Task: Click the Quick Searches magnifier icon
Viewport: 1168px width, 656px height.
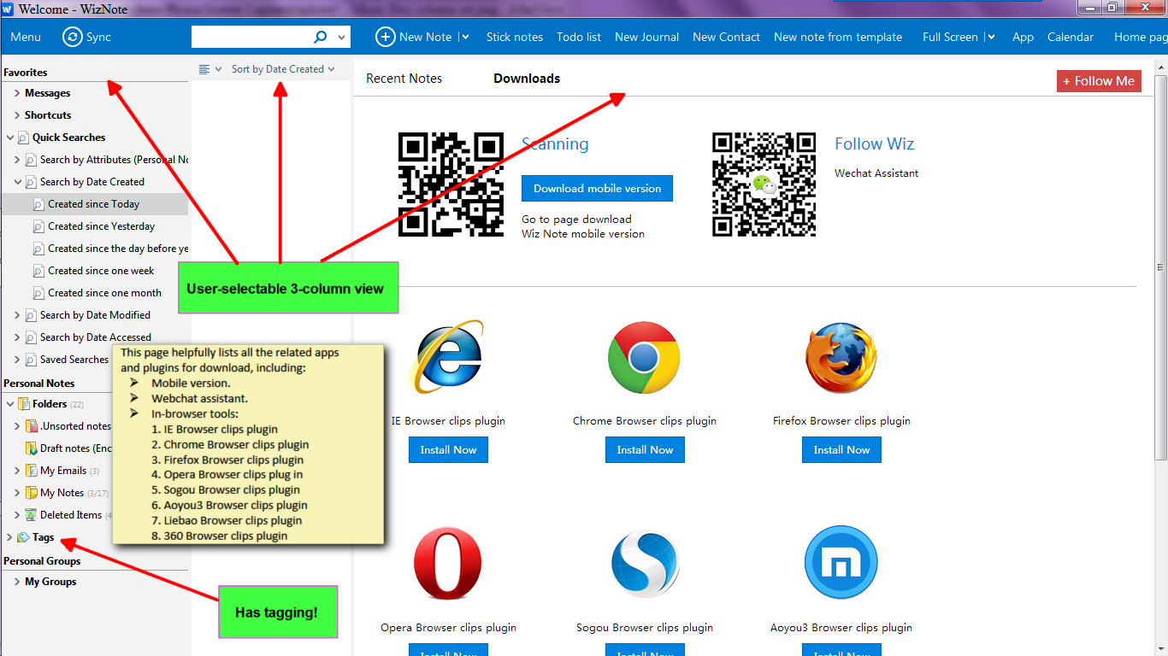Action: [x=23, y=138]
